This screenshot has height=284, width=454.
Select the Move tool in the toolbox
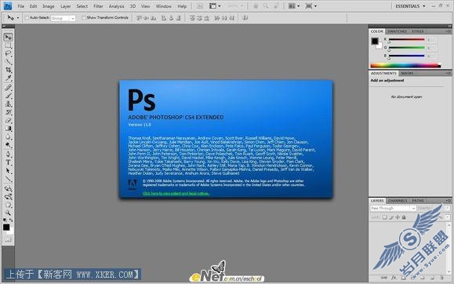tap(8, 37)
